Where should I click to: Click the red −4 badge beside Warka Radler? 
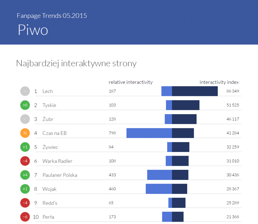click(x=25, y=161)
